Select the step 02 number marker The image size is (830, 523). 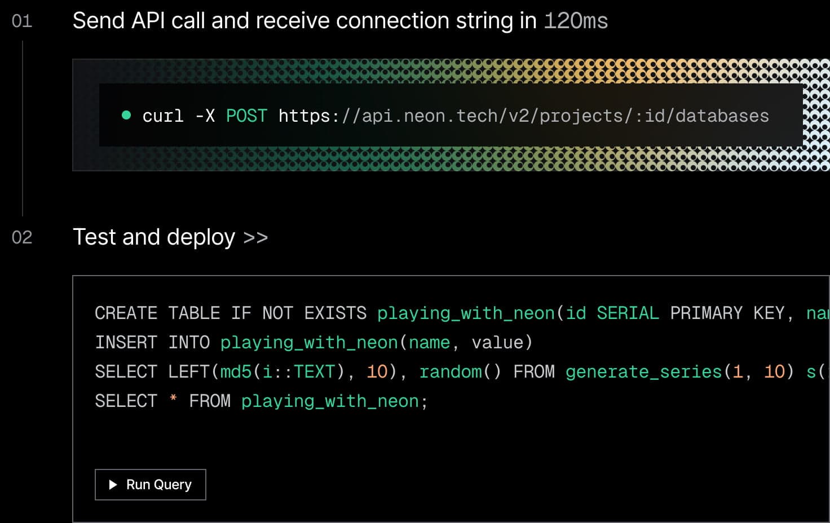[22, 237]
